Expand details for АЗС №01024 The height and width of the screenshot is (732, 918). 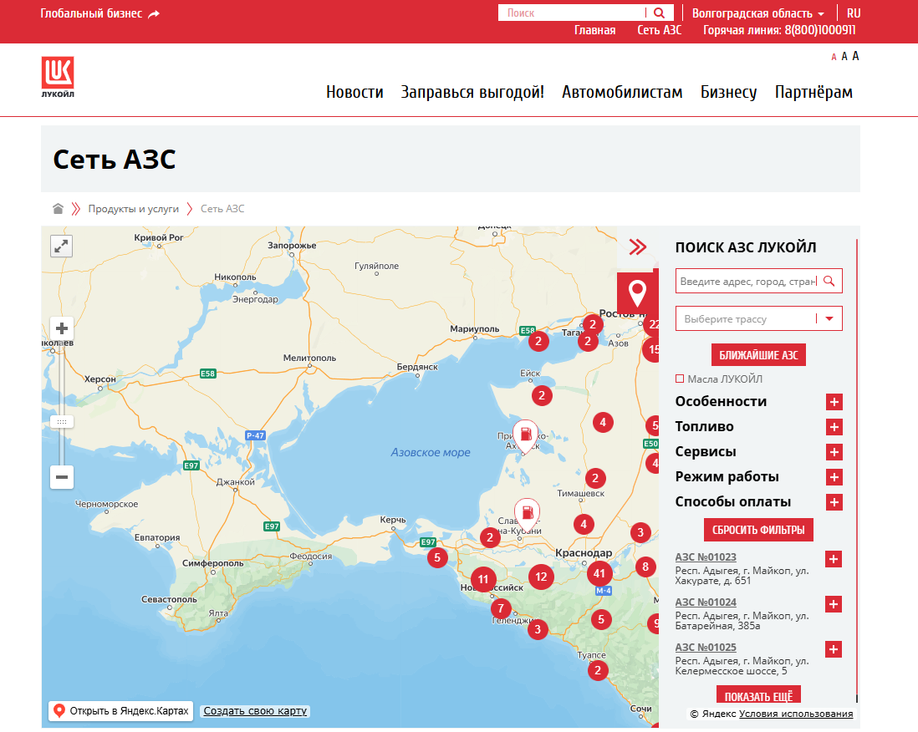pyautogui.click(x=834, y=604)
